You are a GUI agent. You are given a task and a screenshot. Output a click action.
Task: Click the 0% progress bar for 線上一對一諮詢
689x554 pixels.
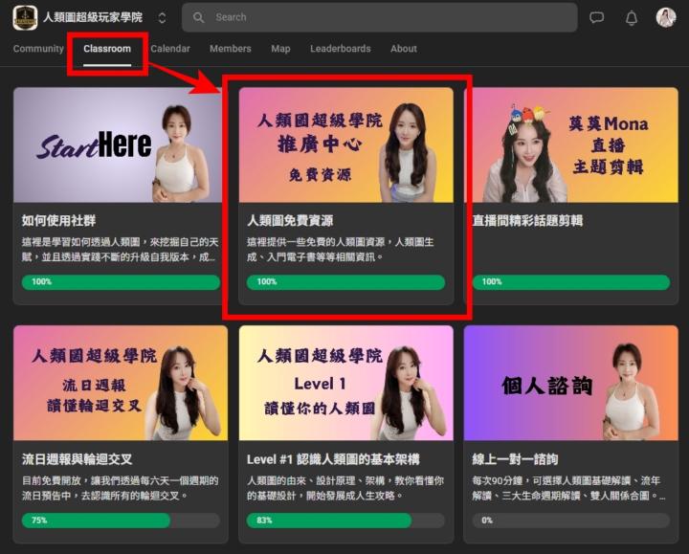tap(571, 521)
